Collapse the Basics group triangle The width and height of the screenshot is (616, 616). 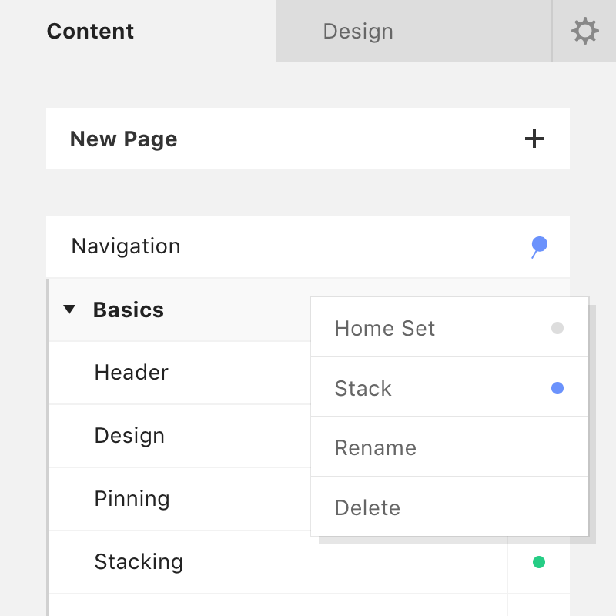pyautogui.click(x=69, y=310)
